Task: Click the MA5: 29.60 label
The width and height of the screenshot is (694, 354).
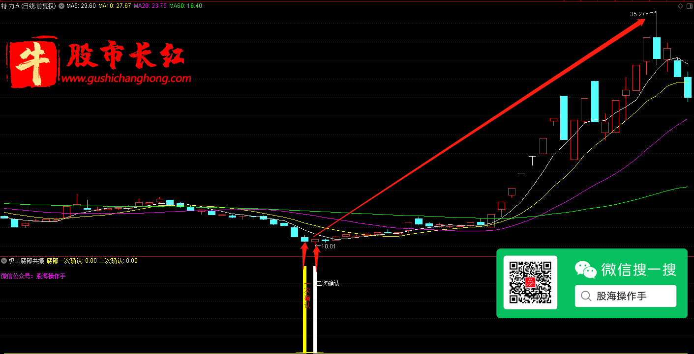Action: [81, 6]
